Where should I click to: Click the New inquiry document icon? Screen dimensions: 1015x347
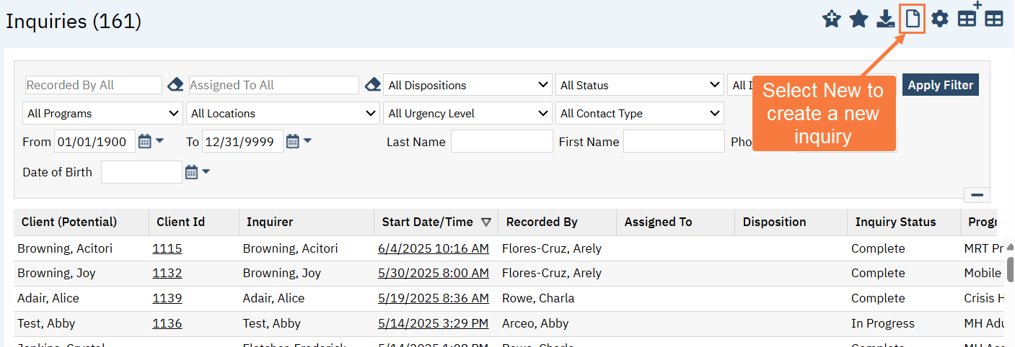point(913,19)
